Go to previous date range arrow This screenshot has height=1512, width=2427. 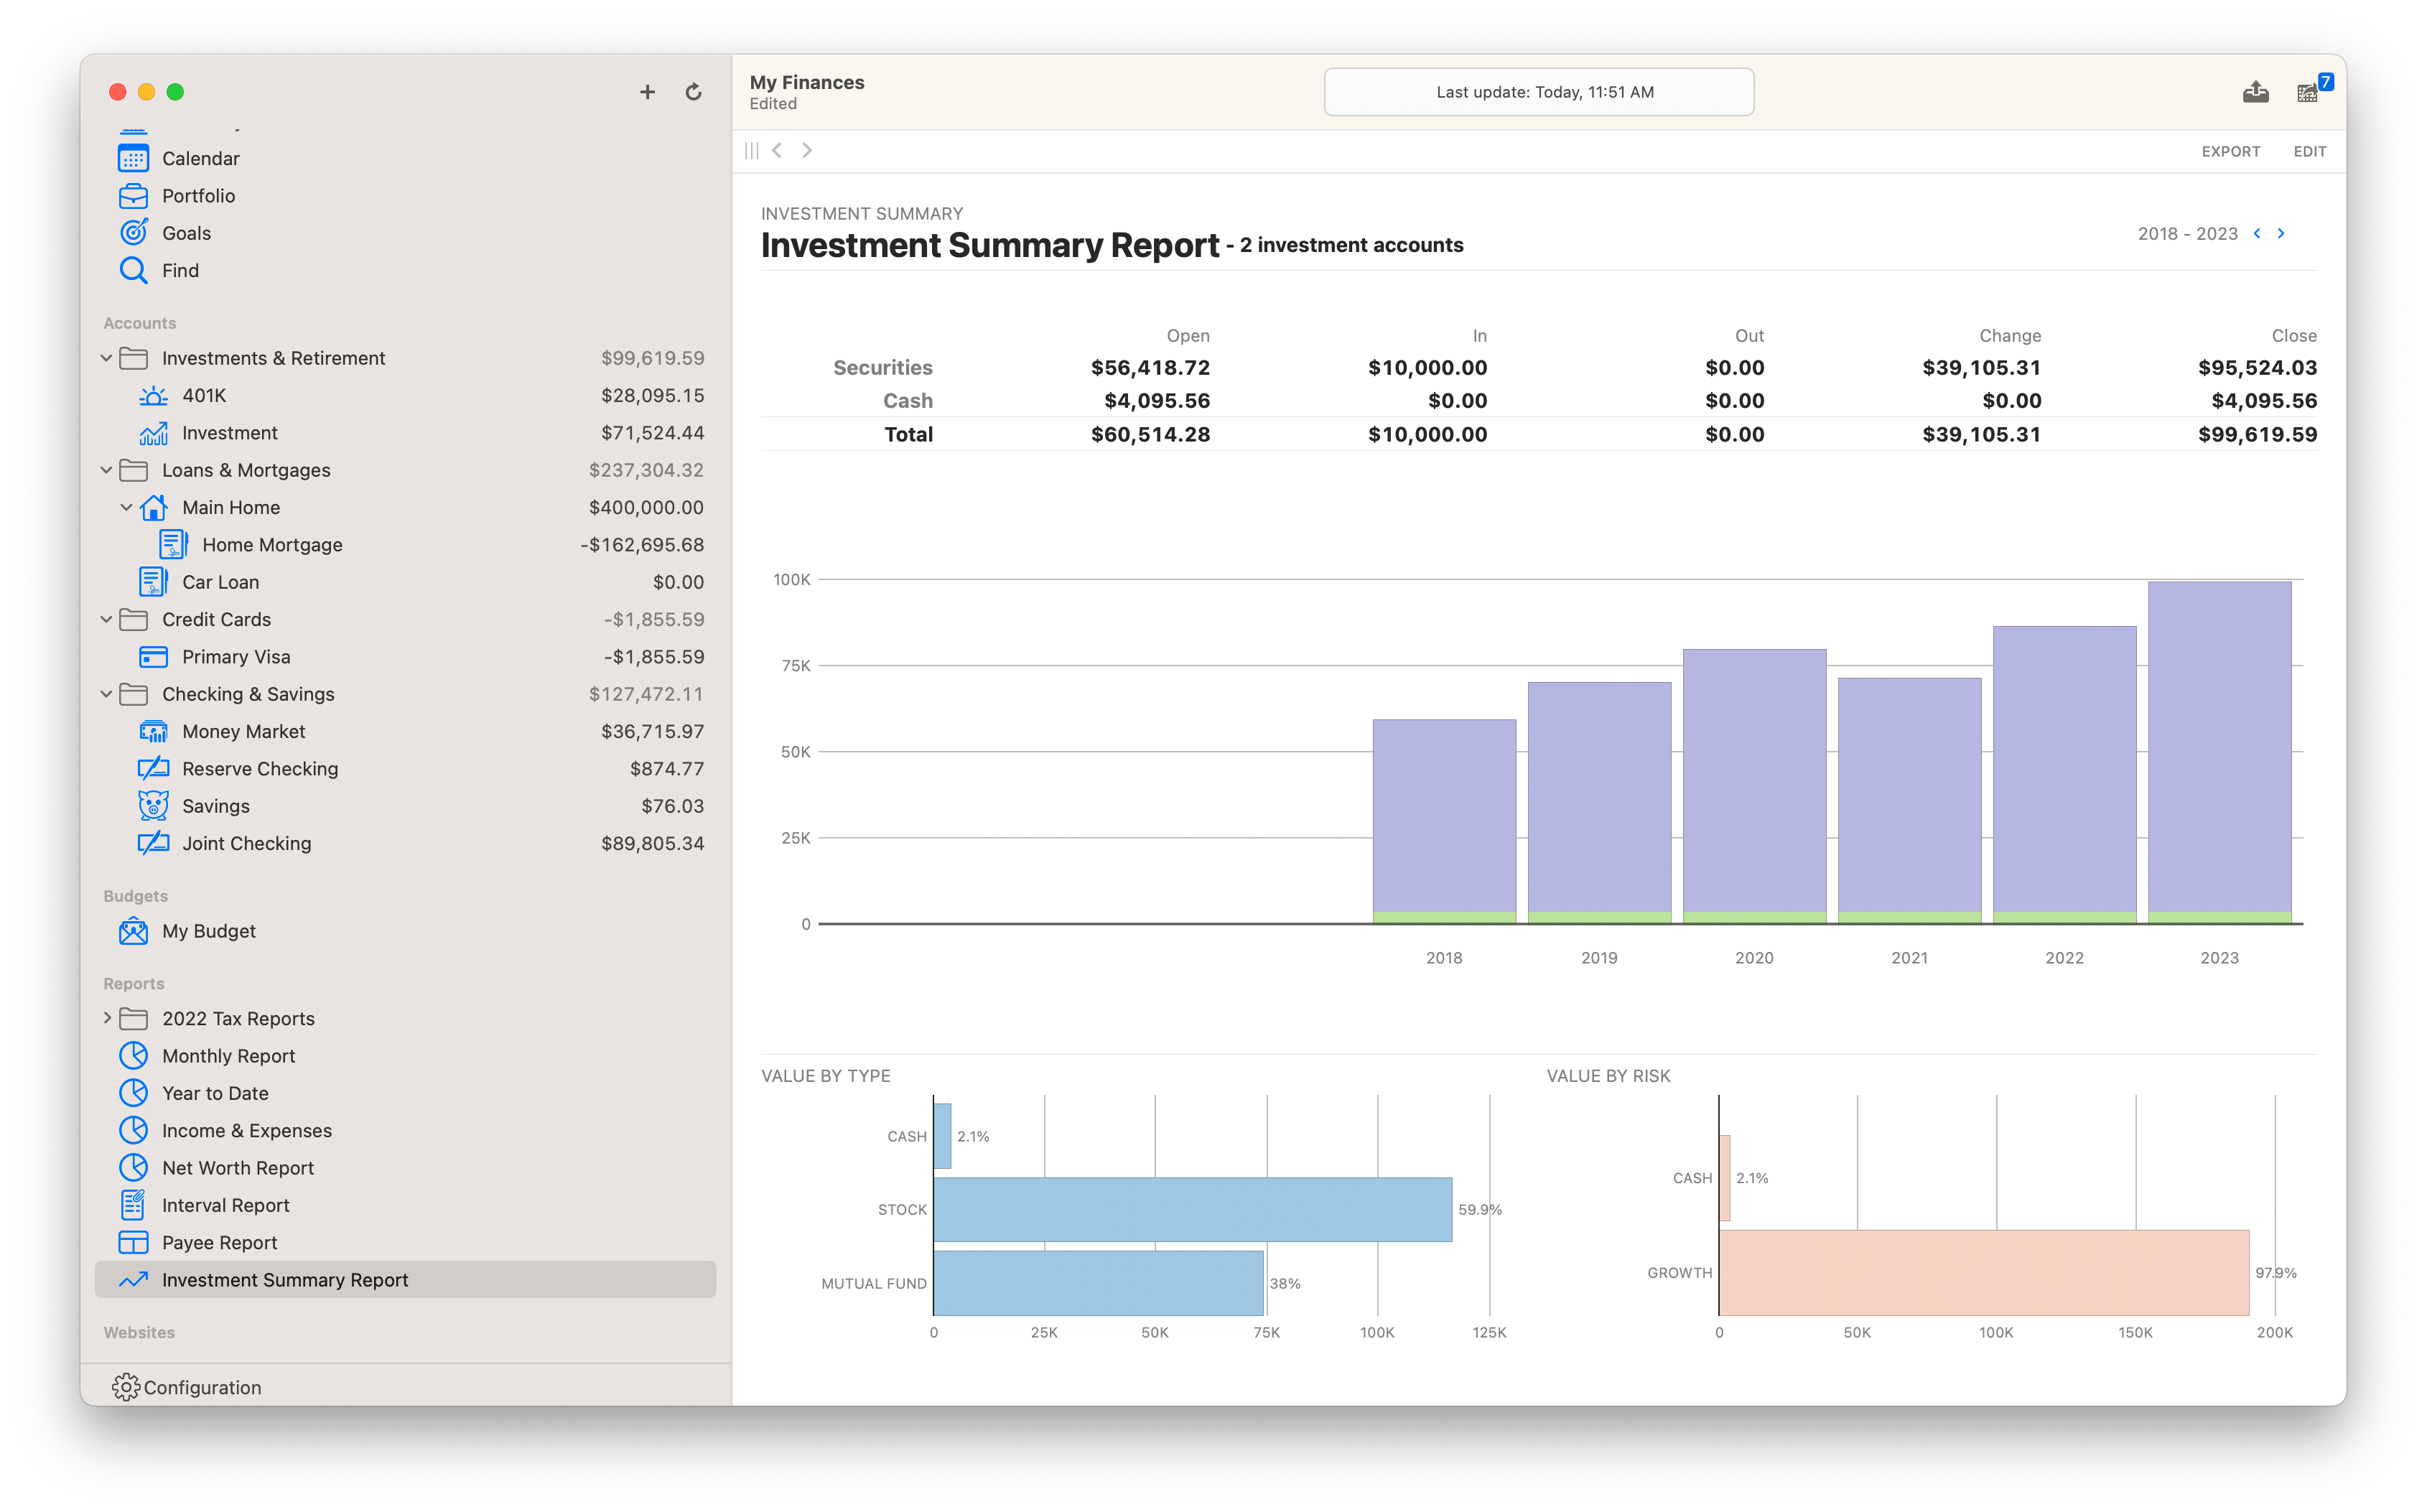pos(2257,233)
